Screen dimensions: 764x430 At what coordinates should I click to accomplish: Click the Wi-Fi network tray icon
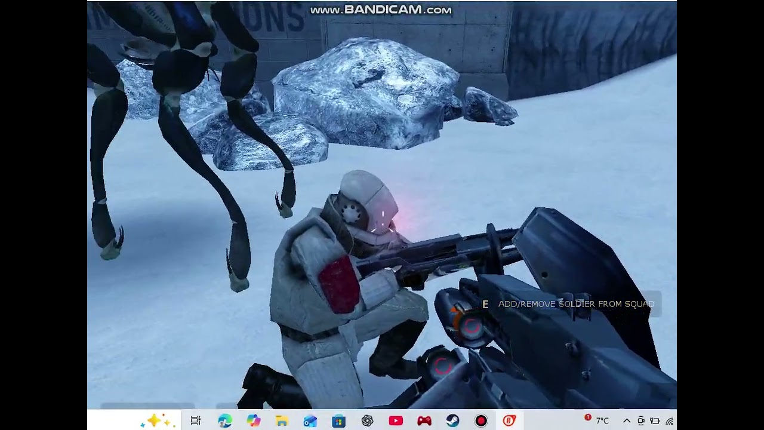670,420
